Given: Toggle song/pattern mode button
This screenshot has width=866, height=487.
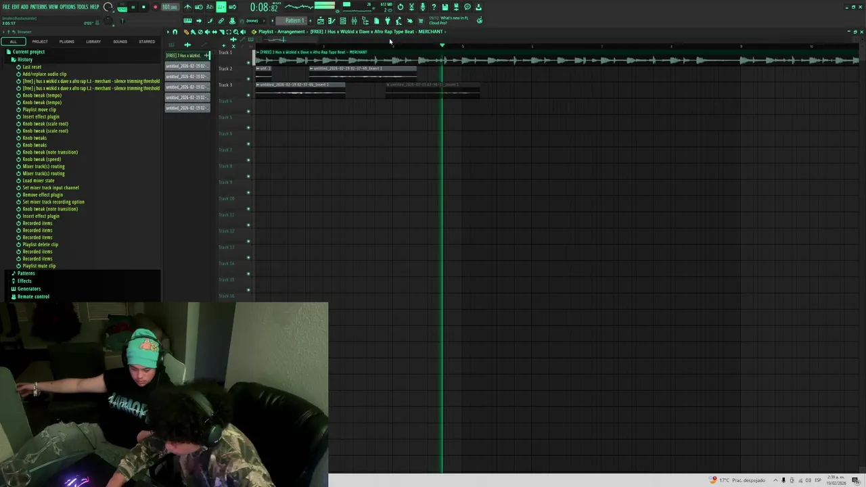Looking at the screenshot, I should point(122,7).
